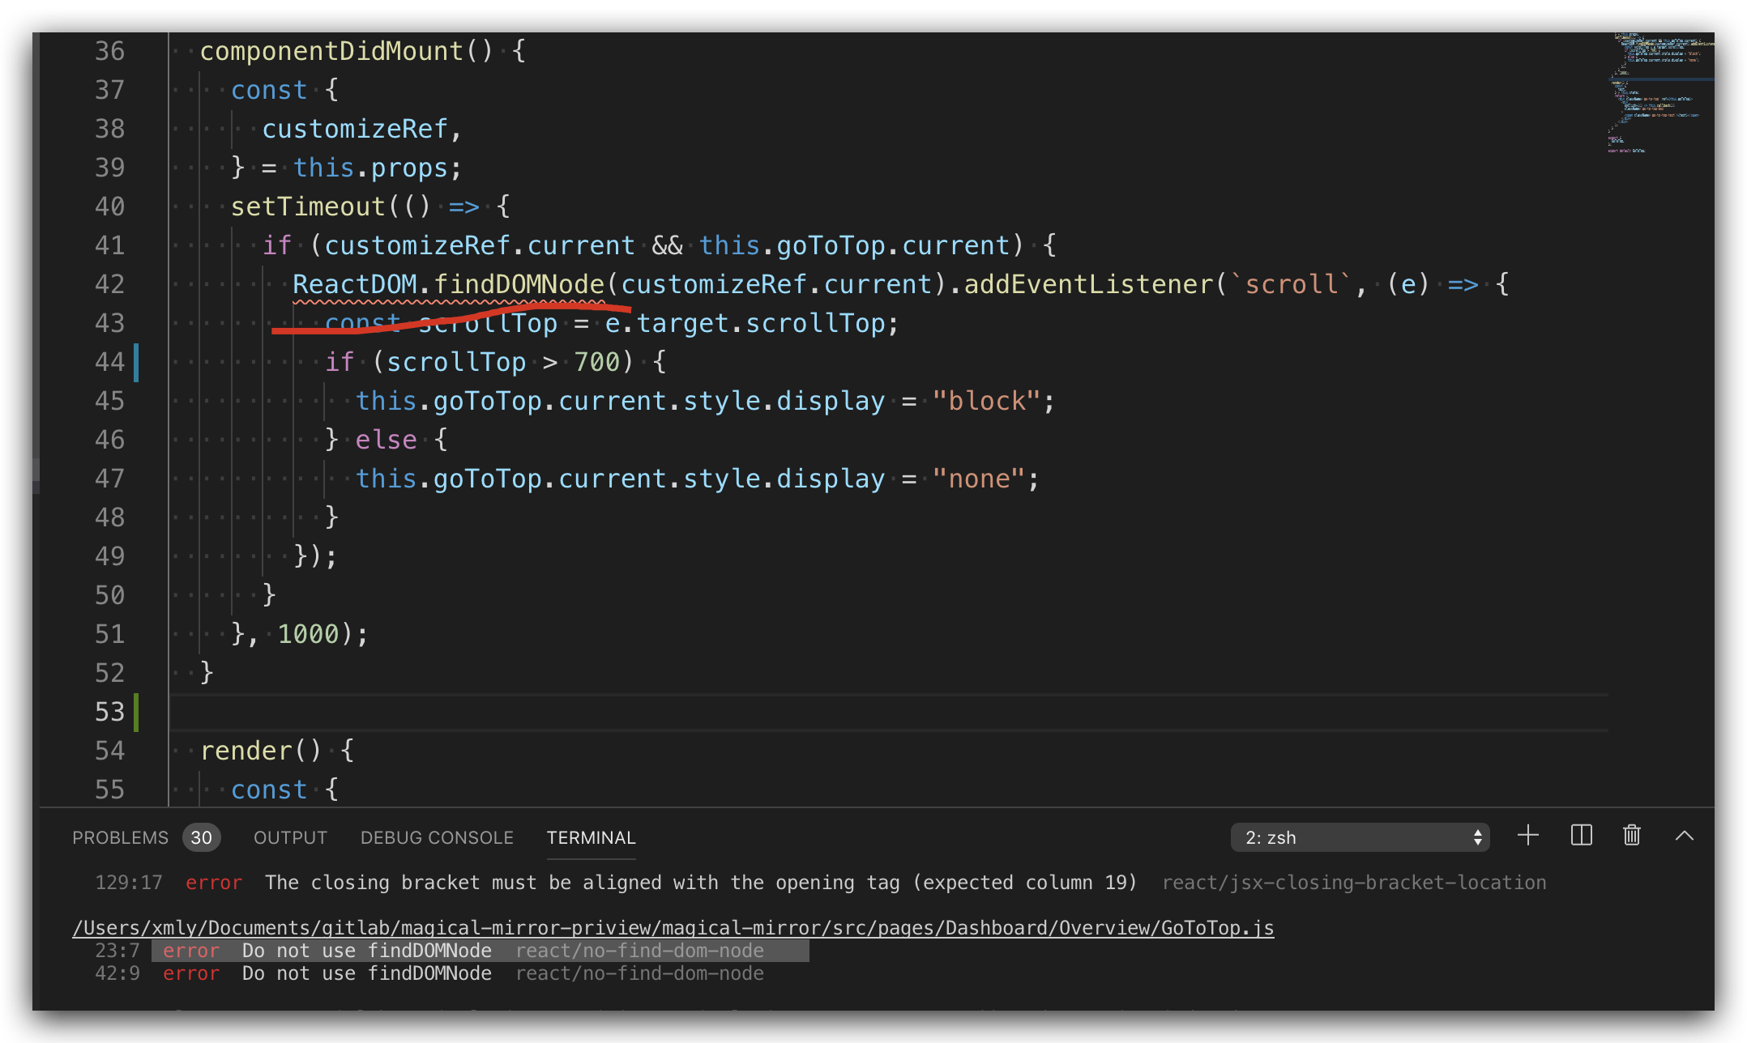
Task: Open the GoToTop.js file path link
Action: [x=673, y=928]
